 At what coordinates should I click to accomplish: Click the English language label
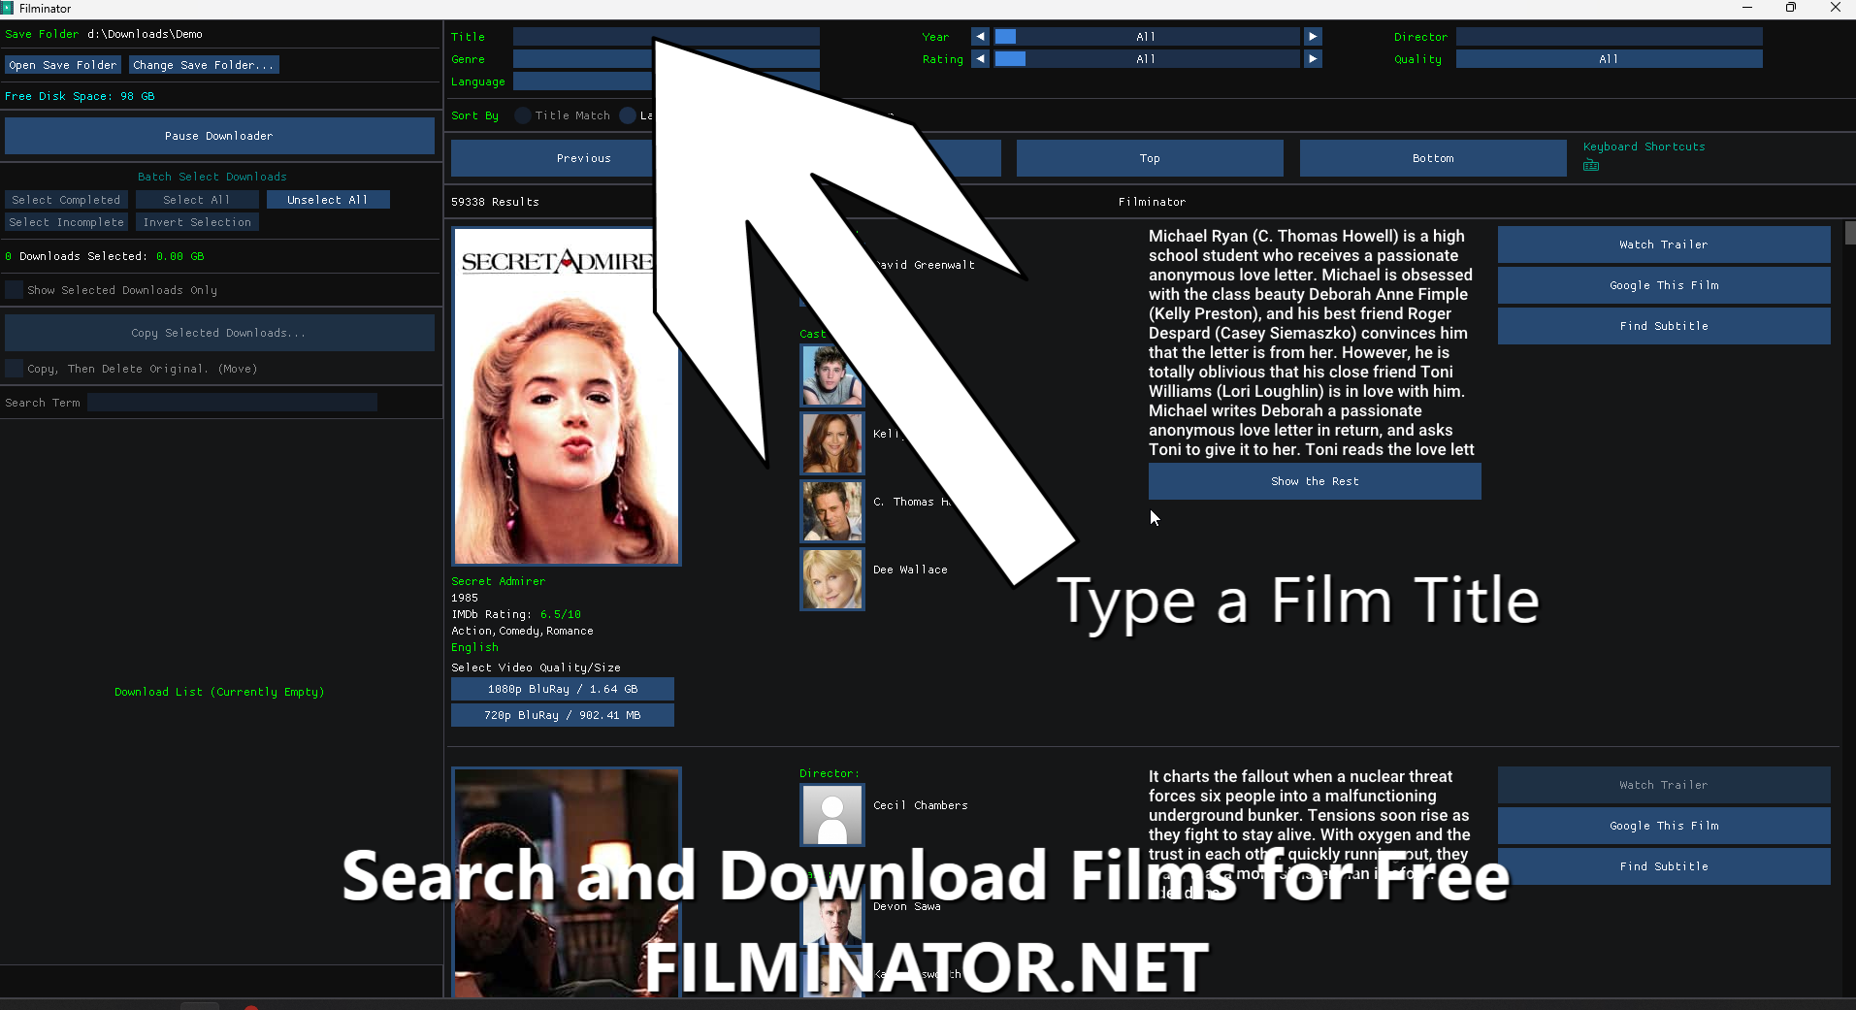point(474,647)
